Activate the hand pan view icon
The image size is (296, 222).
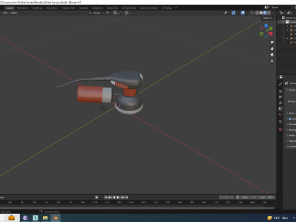(x=272, y=49)
